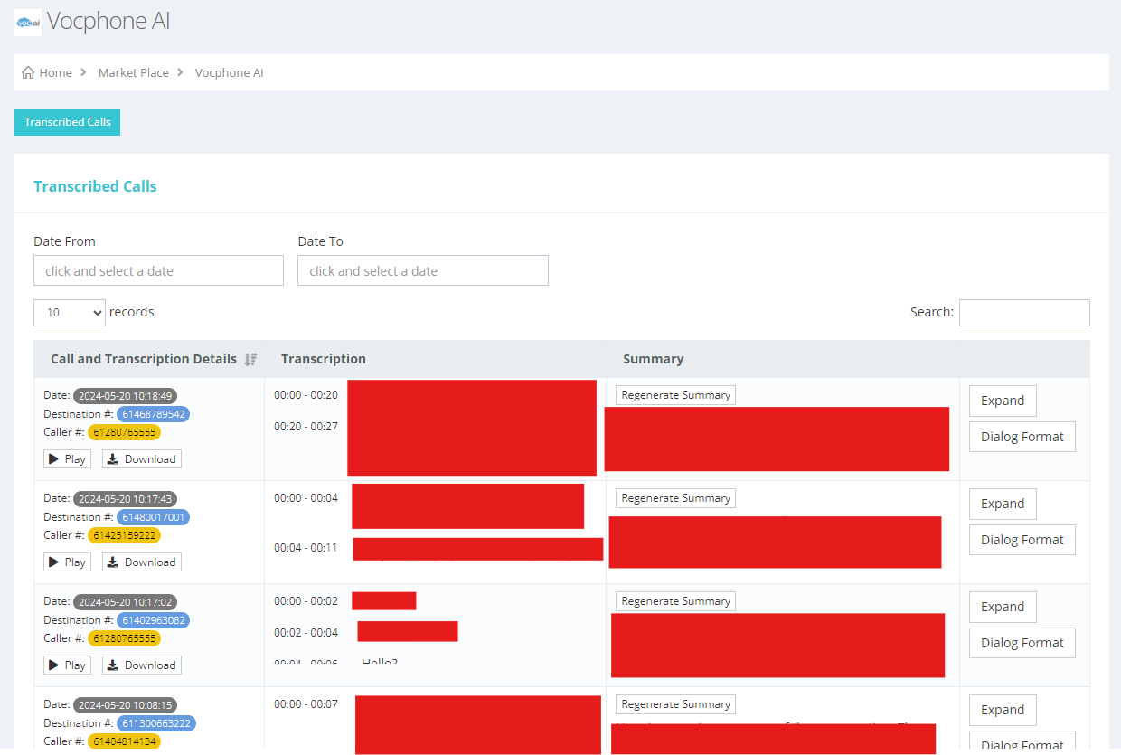Regenerate the summary for the top call
The width and height of the screenshot is (1121, 755).
pos(674,394)
